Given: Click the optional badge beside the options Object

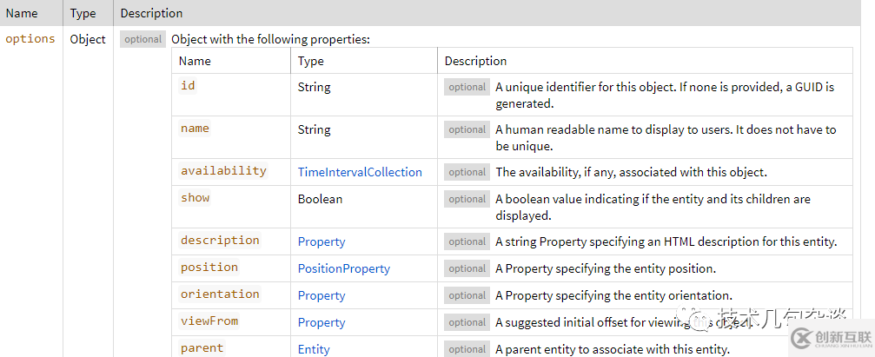Looking at the screenshot, I should [x=143, y=39].
